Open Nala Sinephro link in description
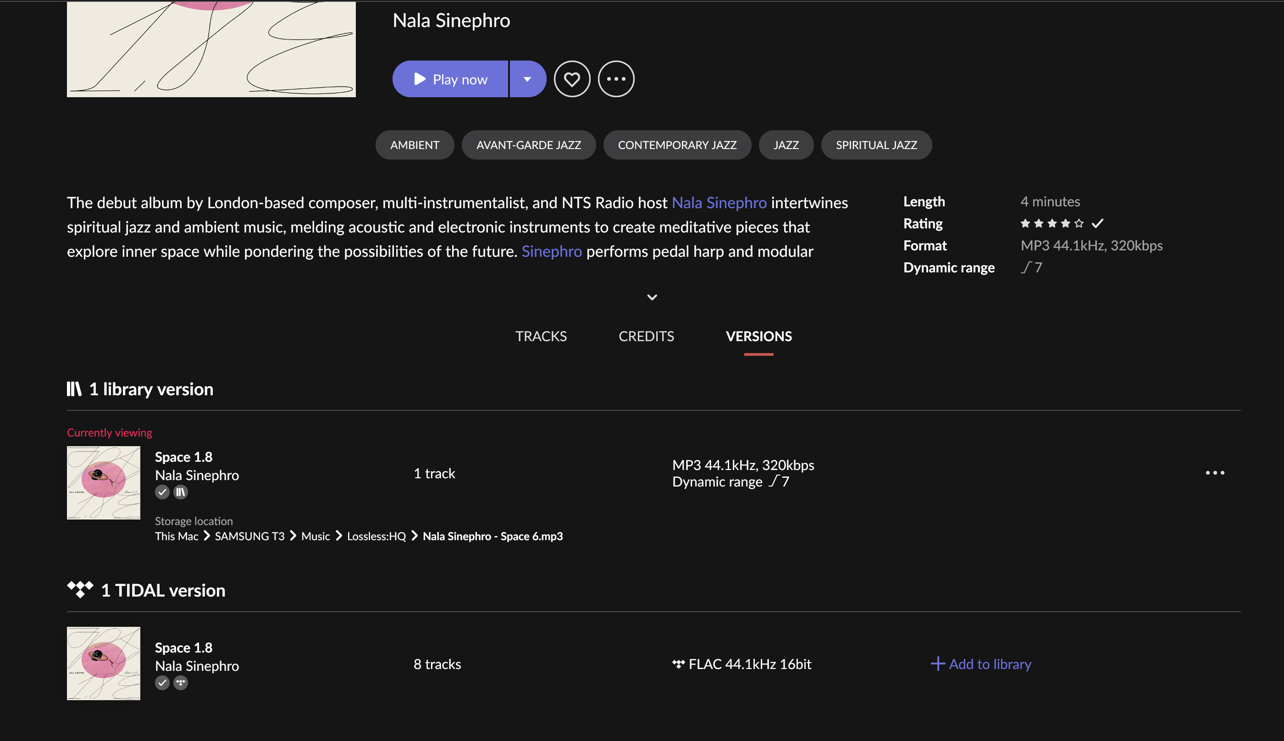The image size is (1284, 741). [719, 203]
